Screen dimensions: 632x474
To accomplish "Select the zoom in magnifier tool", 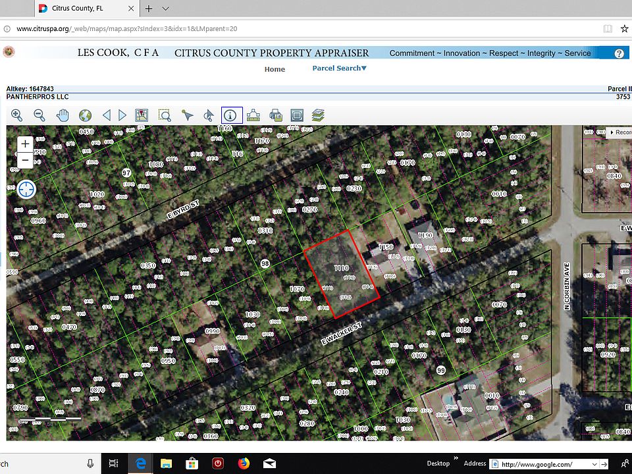I will (16, 115).
